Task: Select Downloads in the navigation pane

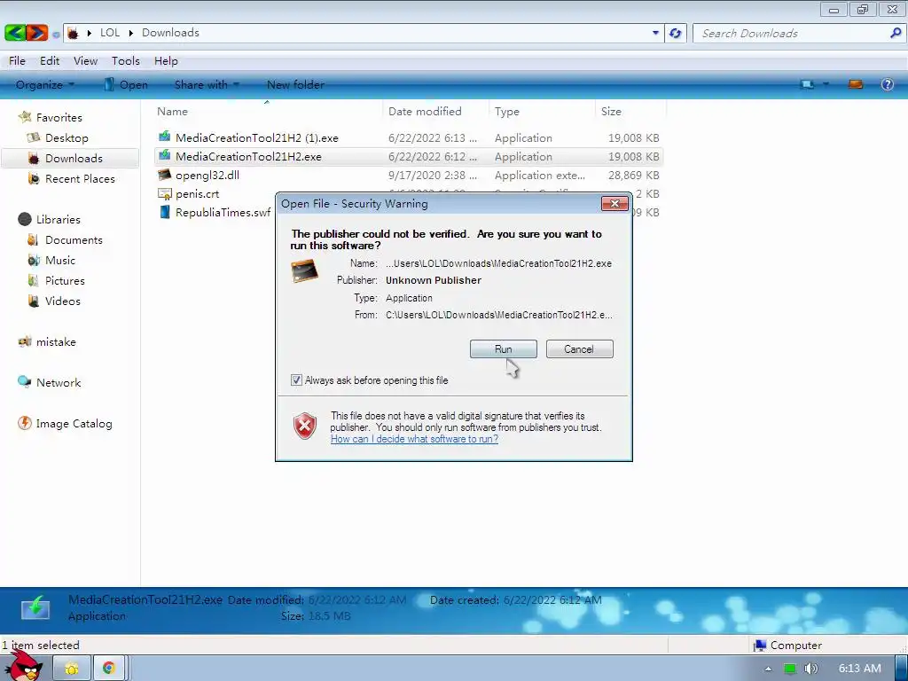Action: click(70, 158)
